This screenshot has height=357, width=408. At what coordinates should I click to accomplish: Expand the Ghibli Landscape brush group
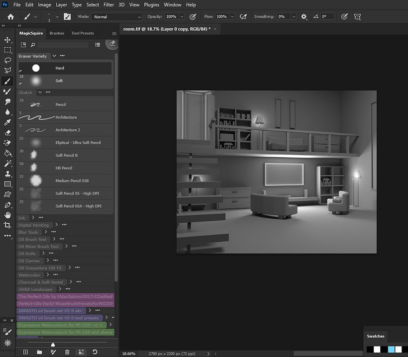60,289
